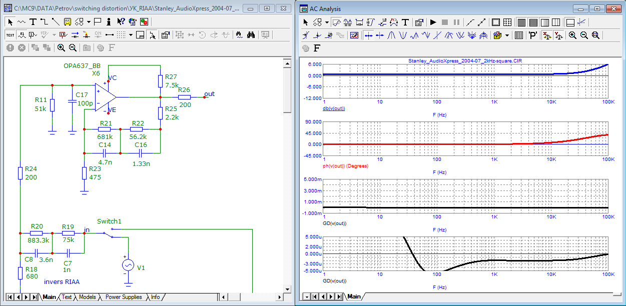Screen dimensions: 626x306
Task: Expand the component shapes dropdown arrow
Action: 89,21
